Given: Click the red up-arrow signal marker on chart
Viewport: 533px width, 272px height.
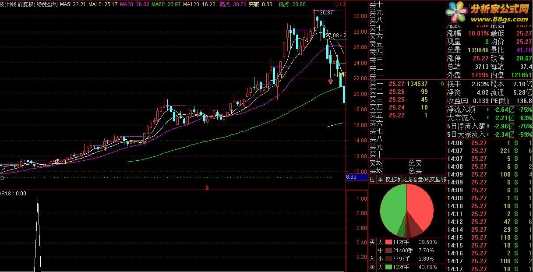Looking at the screenshot, I should (330, 81).
